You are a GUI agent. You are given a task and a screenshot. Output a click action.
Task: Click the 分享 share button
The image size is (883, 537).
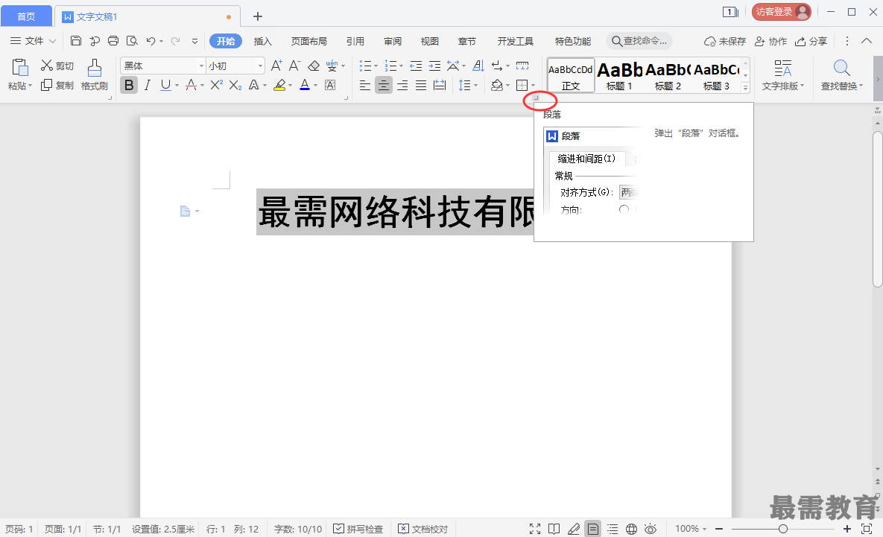(811, 41)
